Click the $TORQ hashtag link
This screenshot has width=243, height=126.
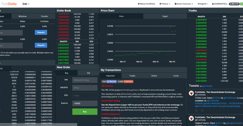[x=217, y=98]
